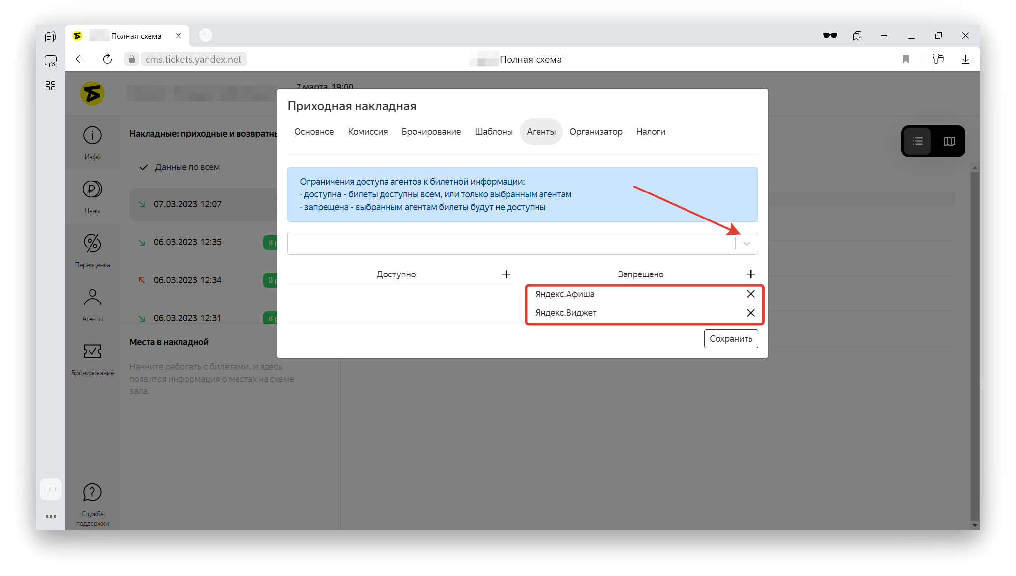The height and width of the screenshot is (576, 1016).
Task: Close the Полная схема tab
Action: coord(179,36)
